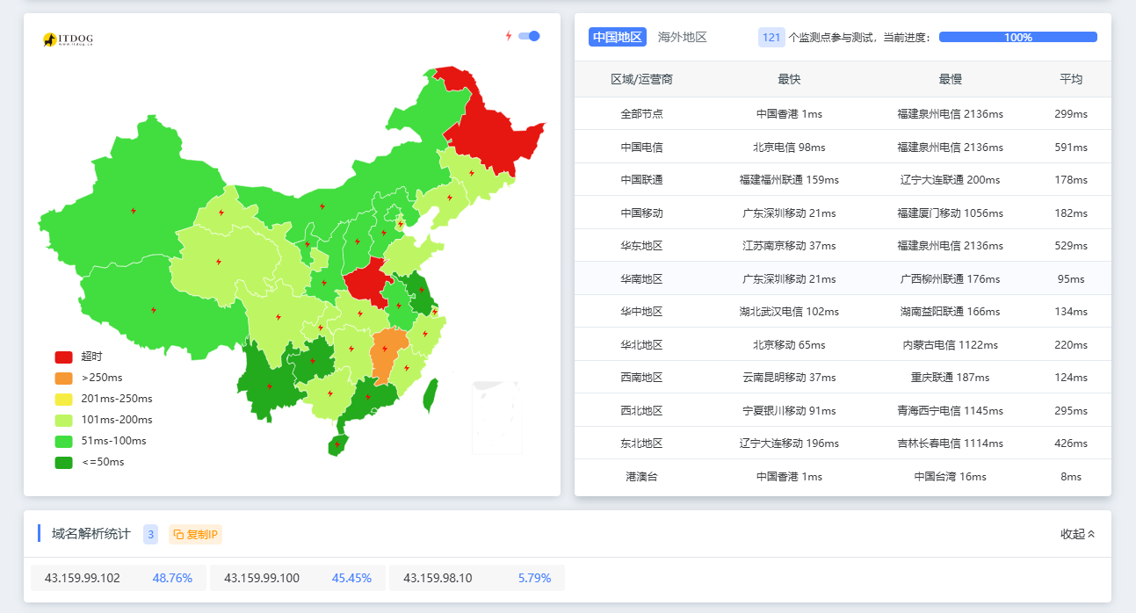This screenshot has width=1136, height=613.
Task: Sort by the 平均 column header
Action: pos(1070,79)
